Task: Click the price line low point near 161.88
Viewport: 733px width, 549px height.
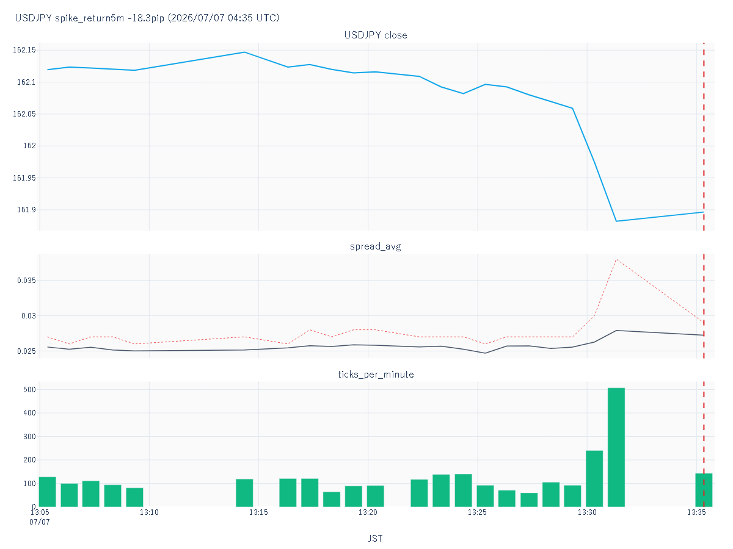Action: [616, 221]
